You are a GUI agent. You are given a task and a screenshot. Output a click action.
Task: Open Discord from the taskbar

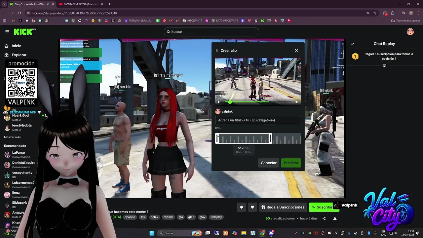coord(271,233)
